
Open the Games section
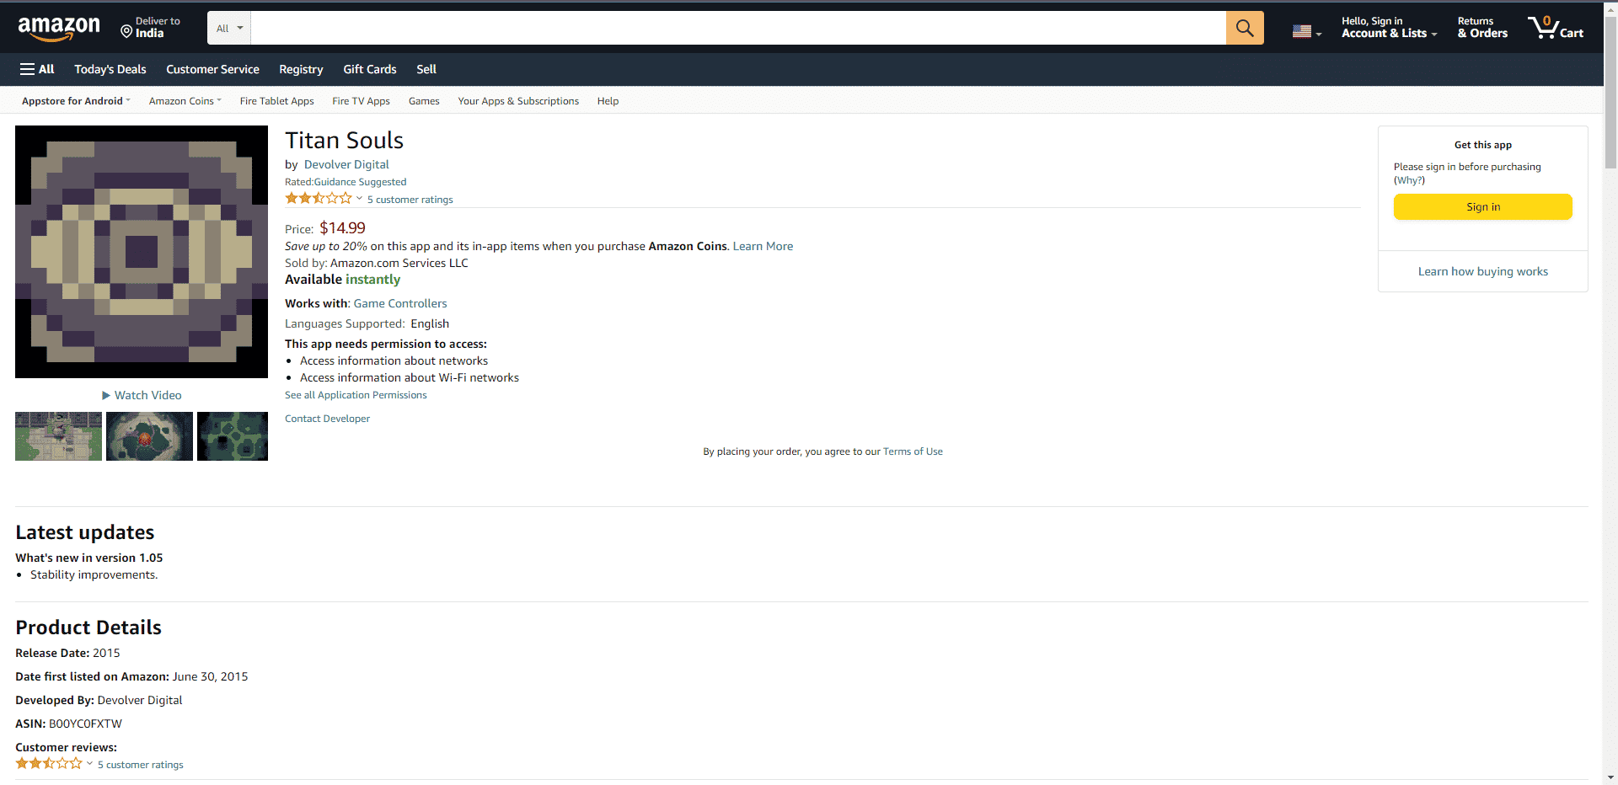[x=424, y=101]
